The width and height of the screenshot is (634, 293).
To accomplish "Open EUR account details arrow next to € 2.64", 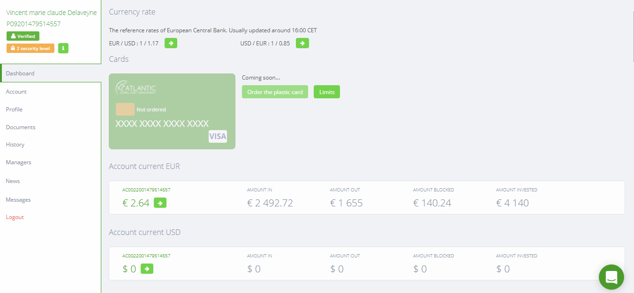I will (x=160, y=203).
